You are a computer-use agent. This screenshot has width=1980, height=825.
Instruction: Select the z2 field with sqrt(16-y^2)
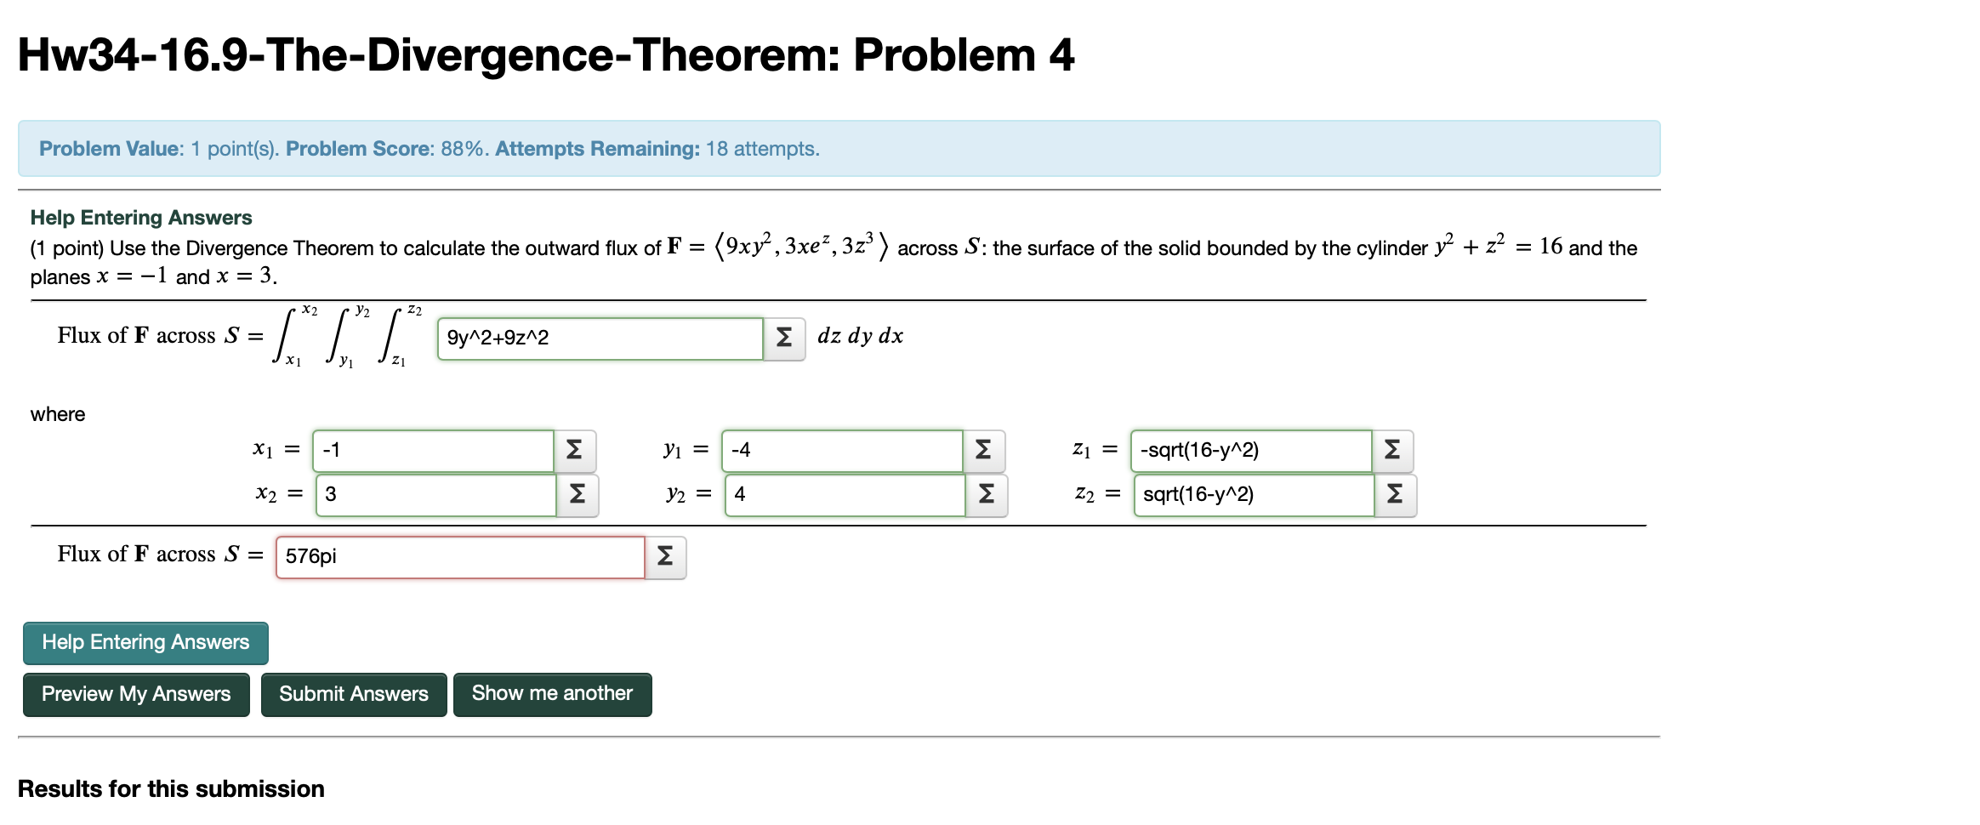pyautogui.click(x=1250, y=494)
